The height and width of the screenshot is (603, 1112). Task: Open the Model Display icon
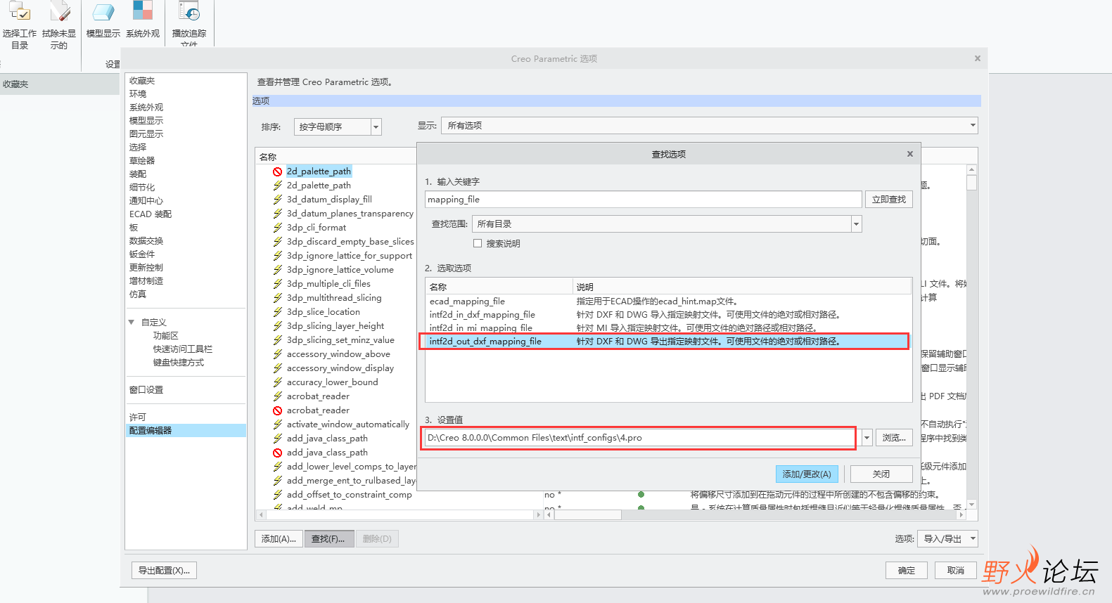pyautogui.click(x=103, y=13)
